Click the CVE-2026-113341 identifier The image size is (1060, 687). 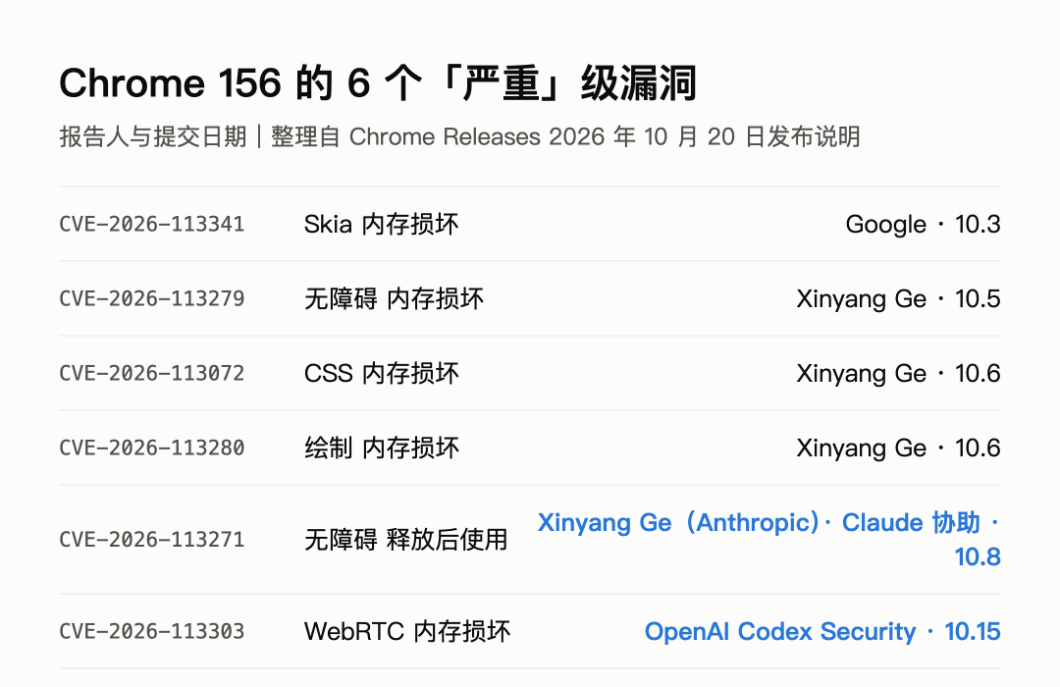point(151,224)
